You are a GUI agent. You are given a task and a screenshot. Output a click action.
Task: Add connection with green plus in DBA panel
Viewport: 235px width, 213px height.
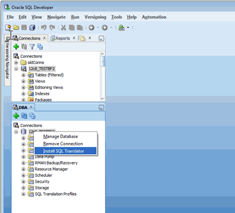tap(16, 116)
